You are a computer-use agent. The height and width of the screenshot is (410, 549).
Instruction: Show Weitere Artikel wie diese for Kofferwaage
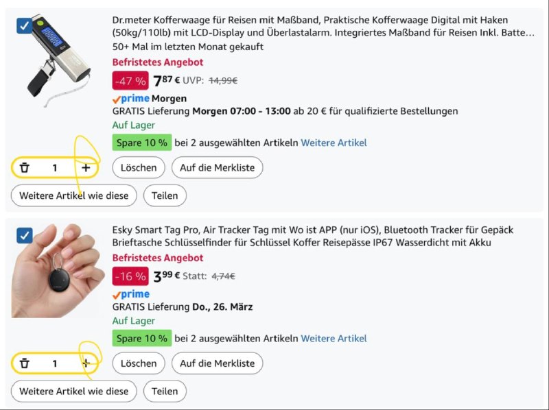coord(74,195)
